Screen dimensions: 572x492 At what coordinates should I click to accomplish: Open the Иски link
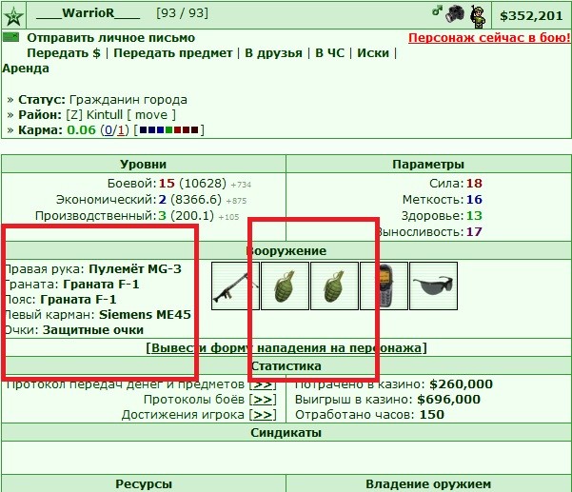pos(373,53)
